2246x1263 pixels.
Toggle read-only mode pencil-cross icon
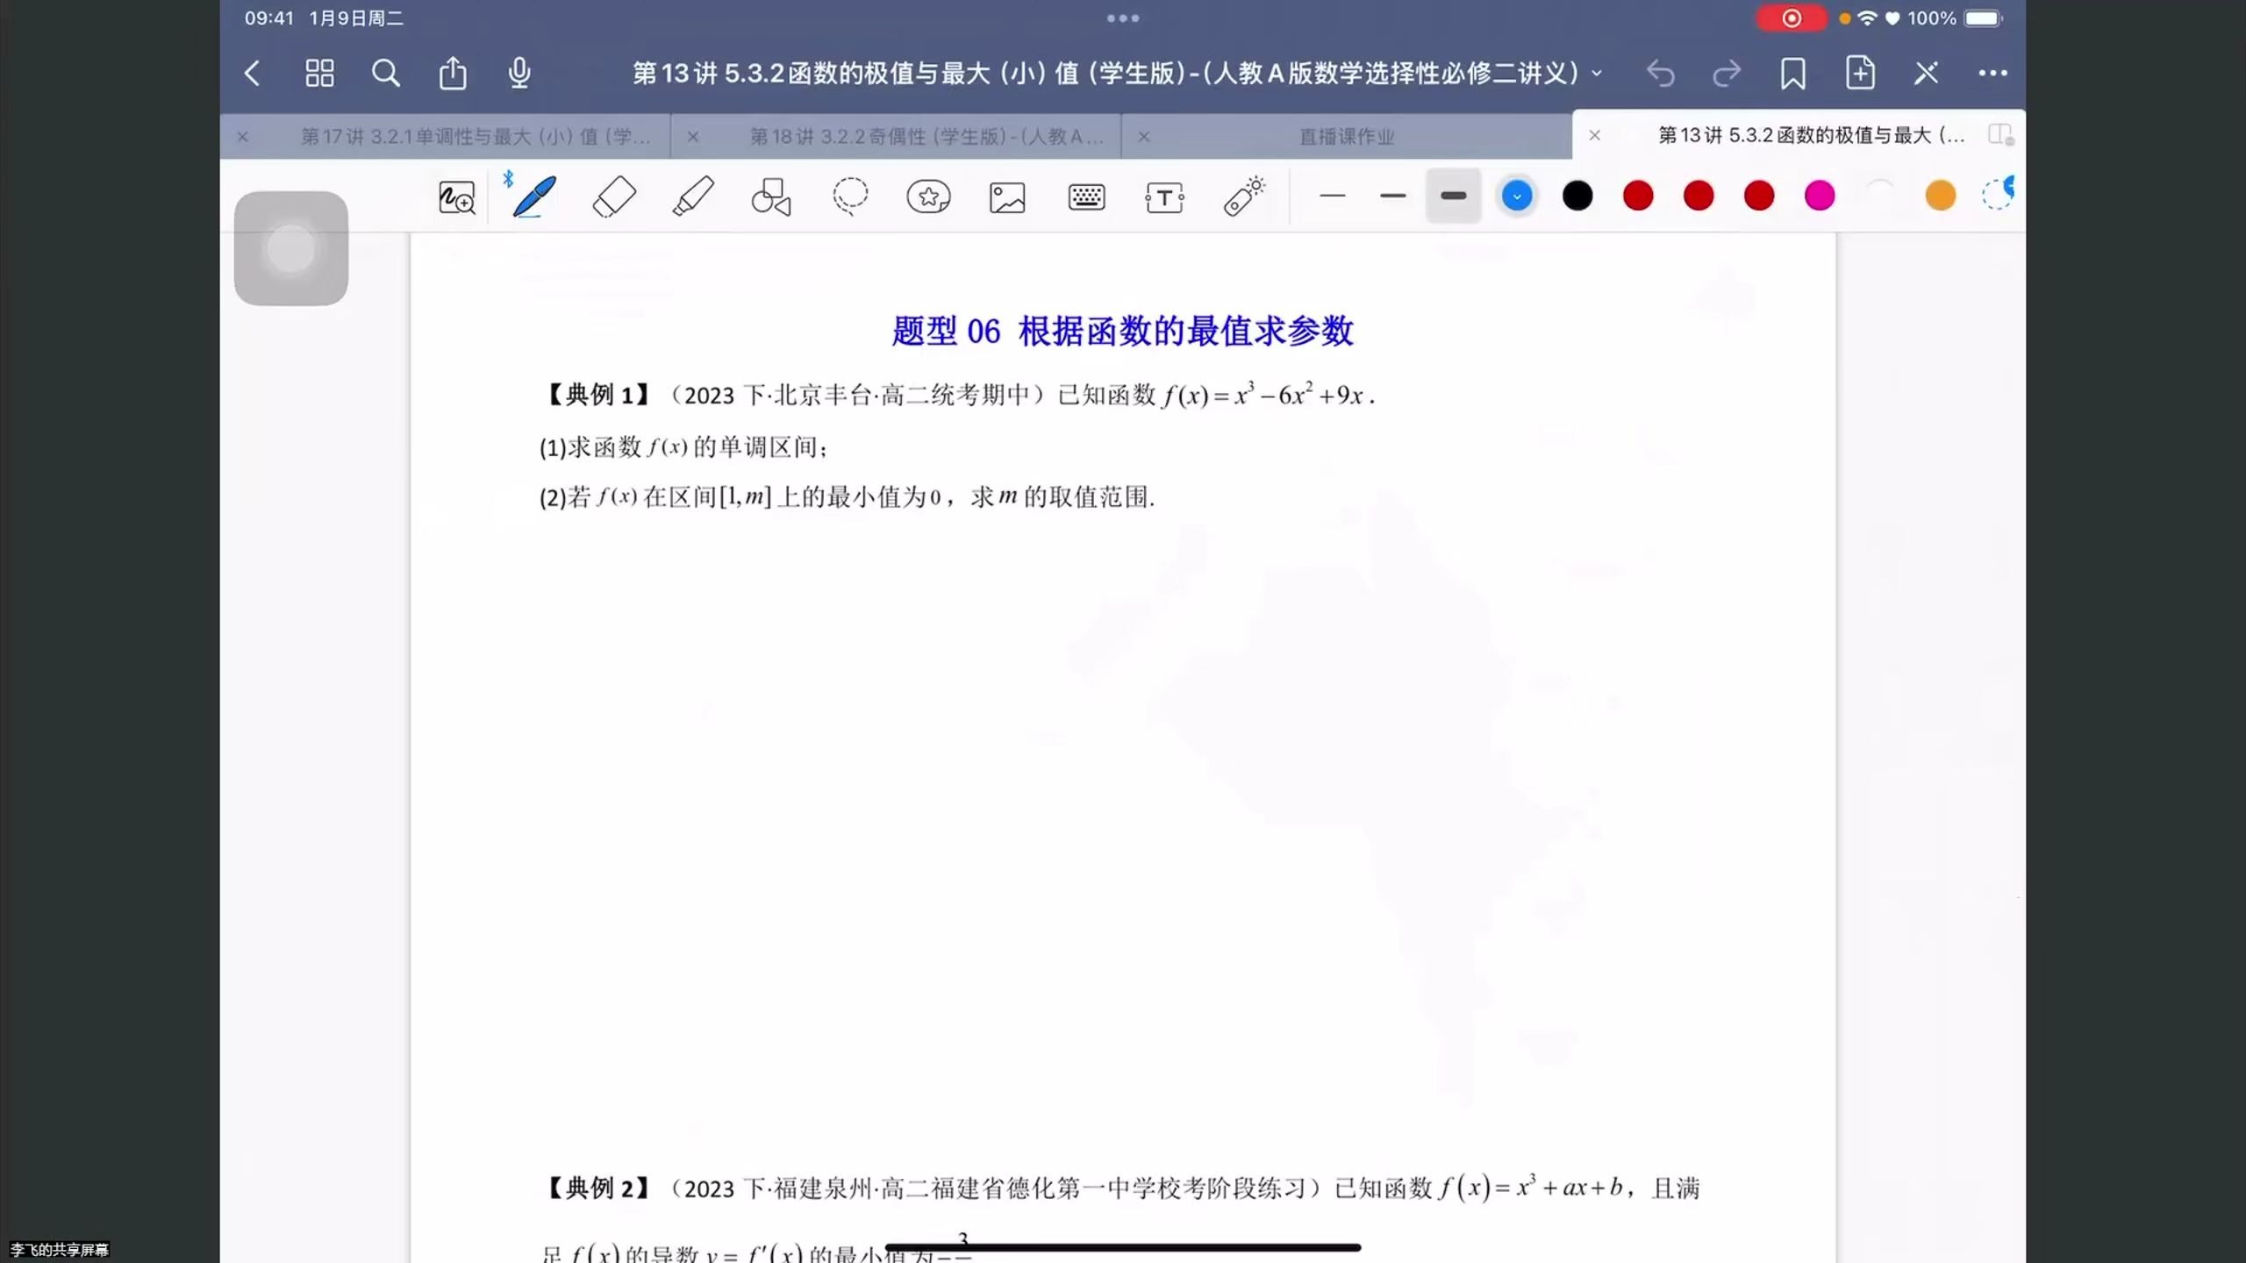tap(1927, 73)
